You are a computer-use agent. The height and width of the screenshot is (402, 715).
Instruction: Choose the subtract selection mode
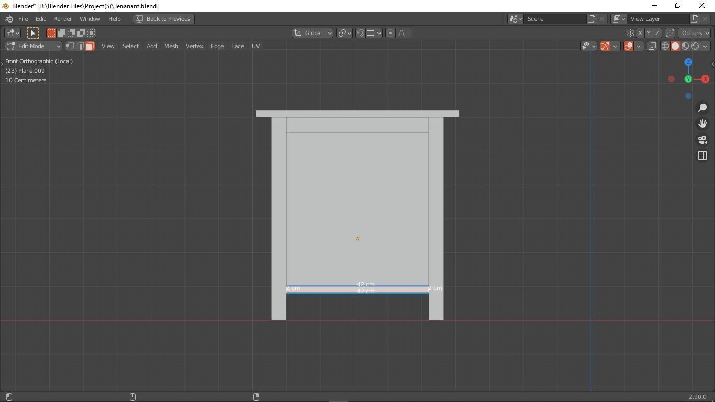(71, 33)
